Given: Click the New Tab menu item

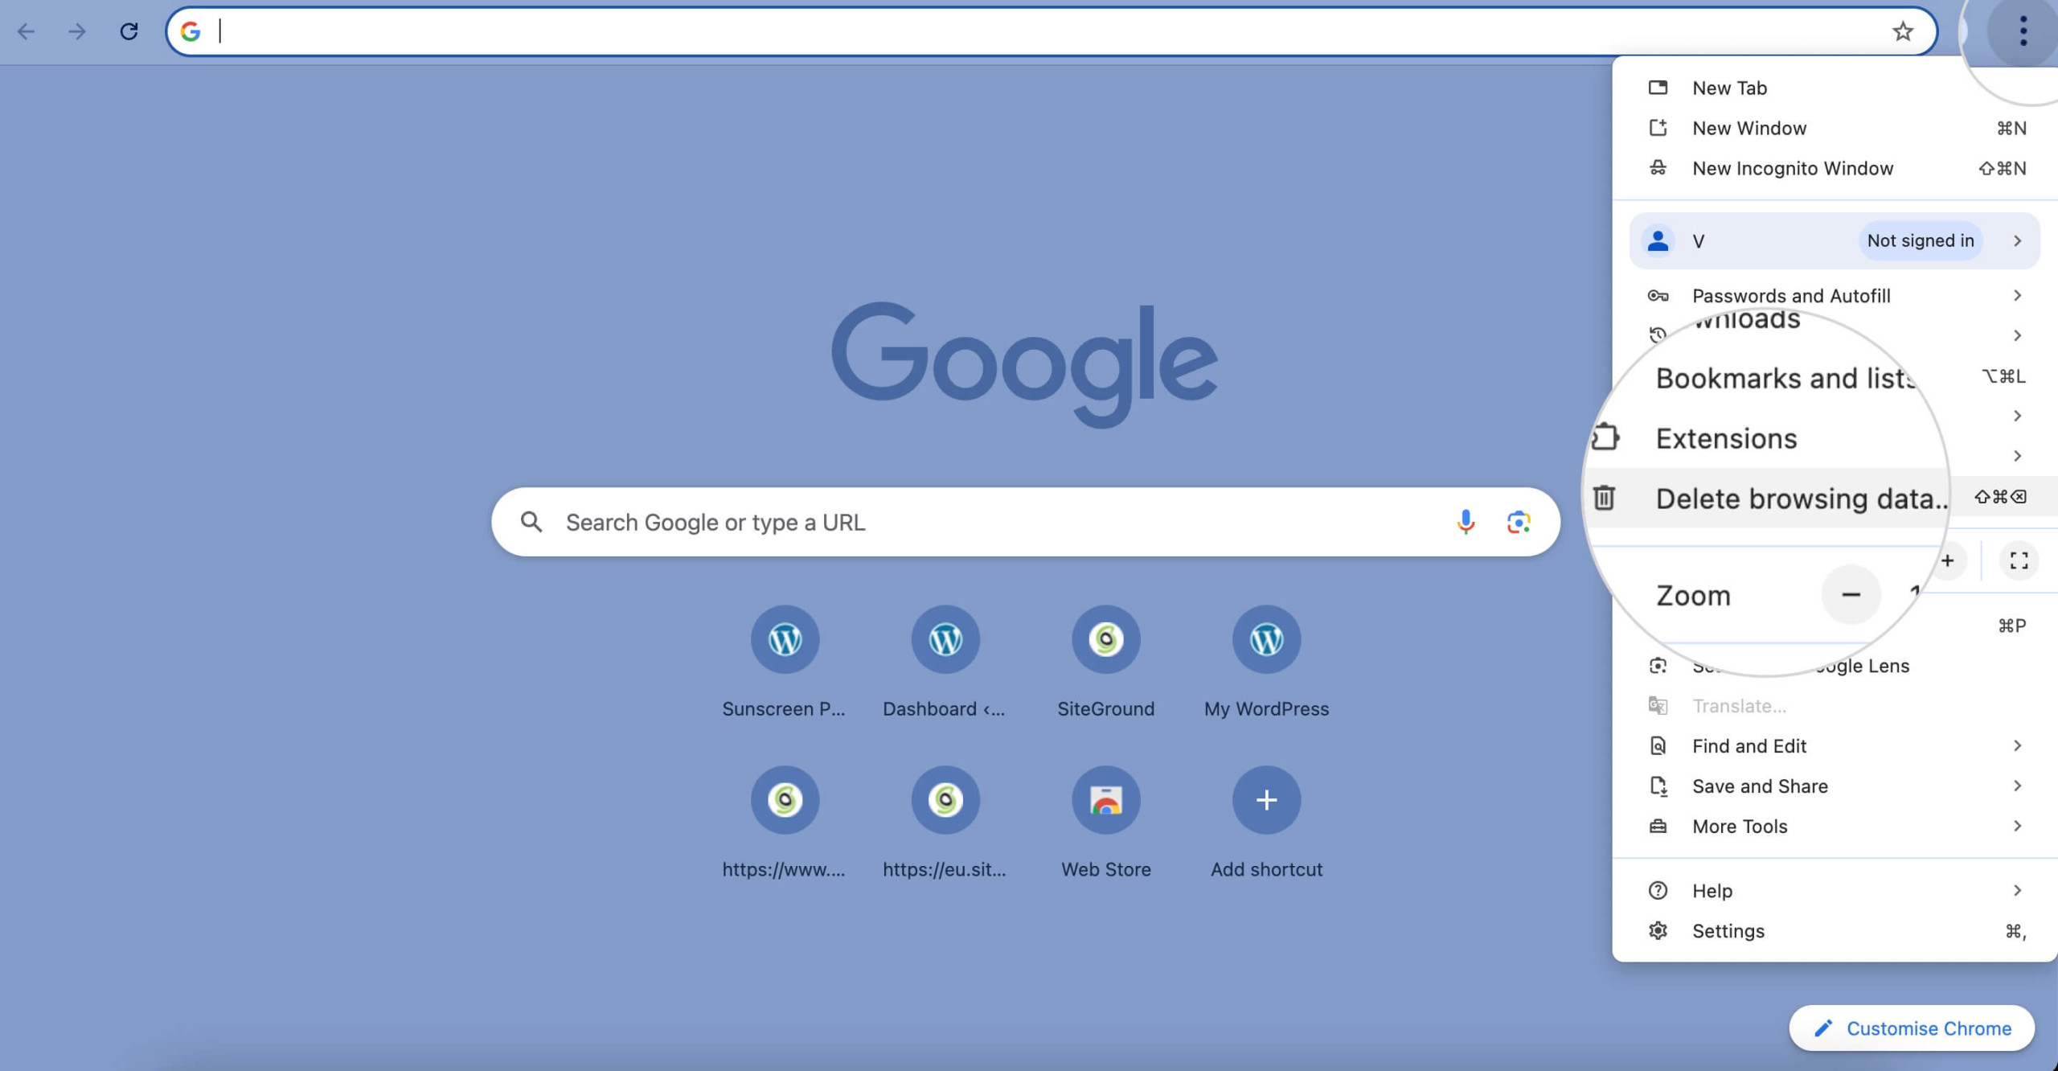Looking at the screenshot, I should 1730,86.
